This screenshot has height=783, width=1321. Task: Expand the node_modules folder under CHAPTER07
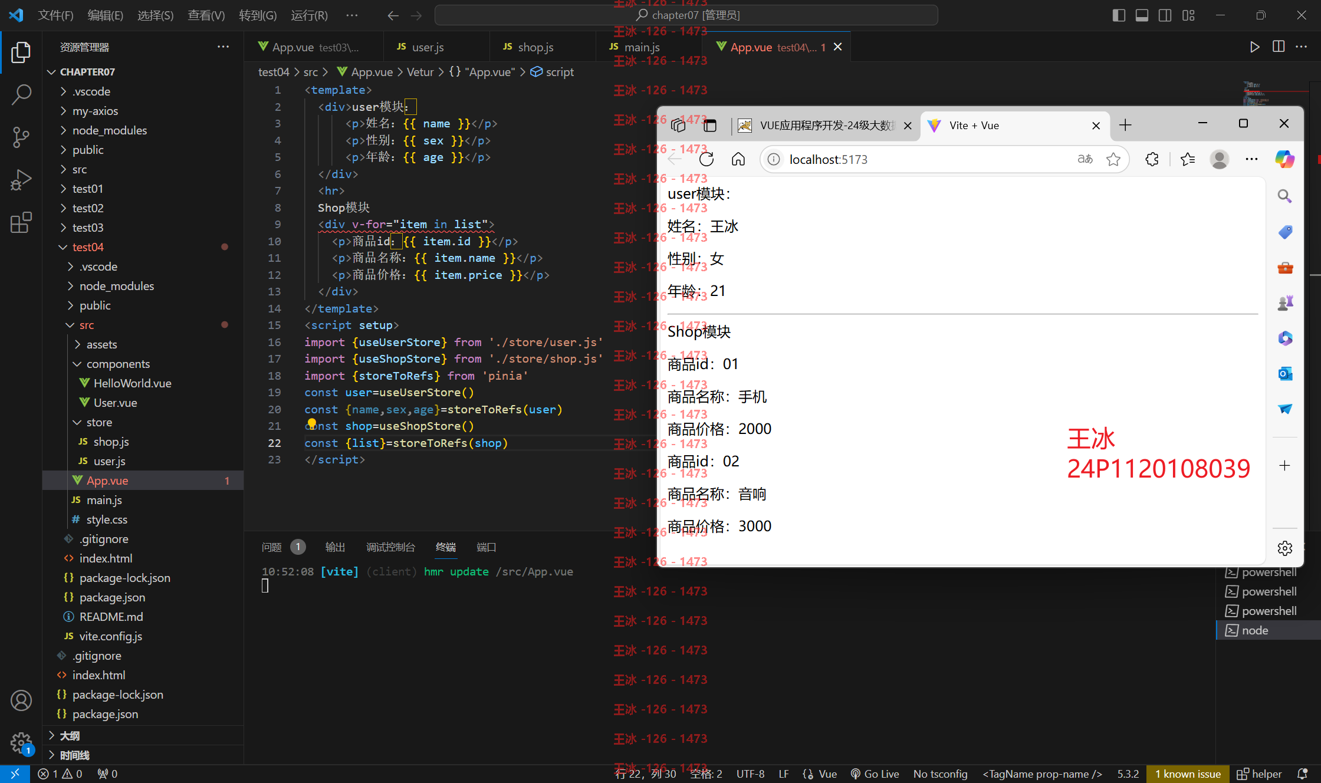[143, 130]
